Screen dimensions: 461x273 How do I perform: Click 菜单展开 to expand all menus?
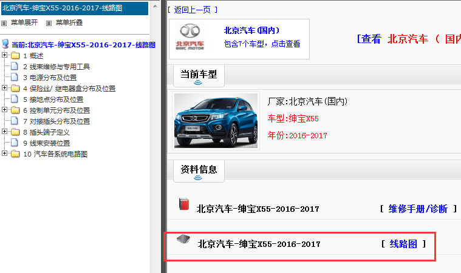pyautogui.click(x=24, y=23)
